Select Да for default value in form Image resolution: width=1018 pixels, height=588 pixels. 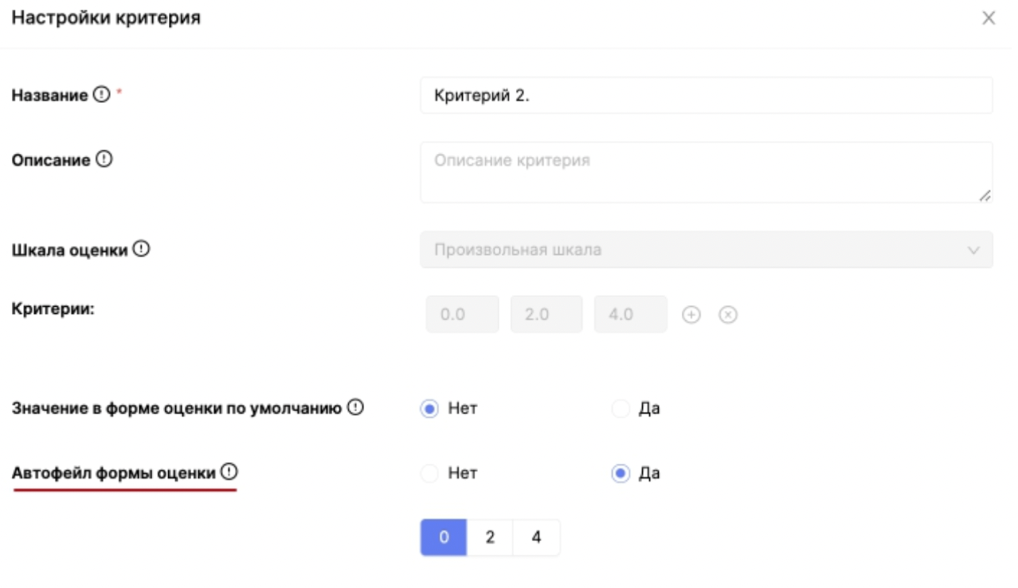(x=621, y=410)
